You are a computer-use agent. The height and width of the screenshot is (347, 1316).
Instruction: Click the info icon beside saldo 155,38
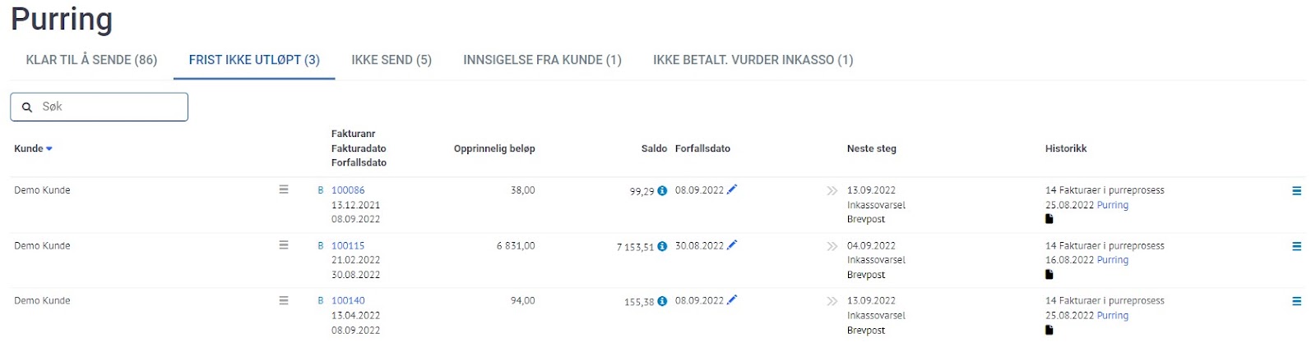(x=662, y=302)
